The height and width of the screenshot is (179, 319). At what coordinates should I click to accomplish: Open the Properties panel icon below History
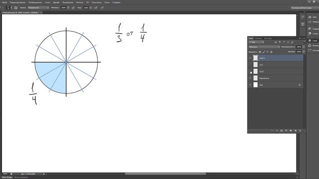303,24
